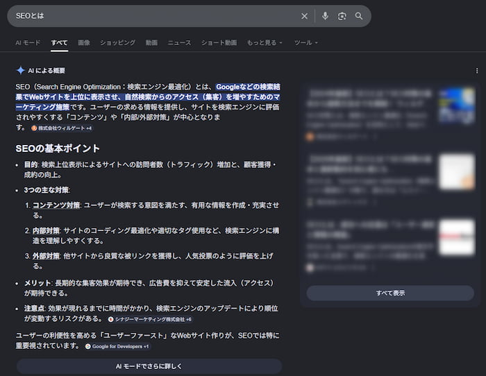Clear the search box with the X icon
486x376 pixels.
pos(304,16)
